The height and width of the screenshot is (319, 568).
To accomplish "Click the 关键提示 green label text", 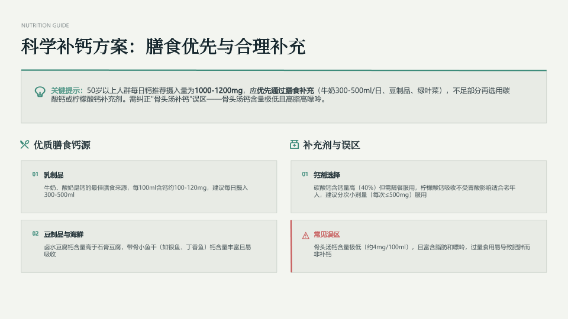I will point(67,90).
